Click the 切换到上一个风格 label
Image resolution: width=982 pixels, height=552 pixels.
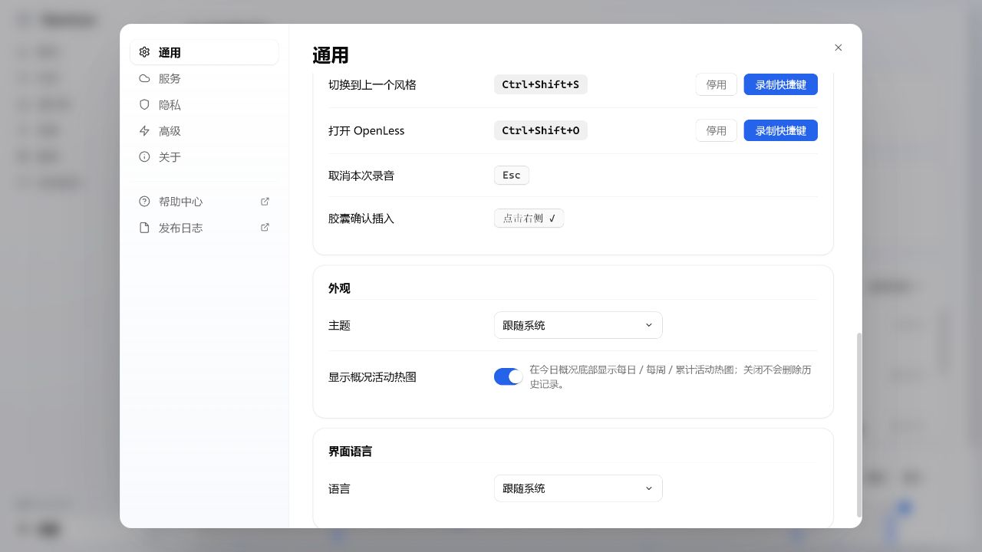pyautogui.click(x=372, y=84)
